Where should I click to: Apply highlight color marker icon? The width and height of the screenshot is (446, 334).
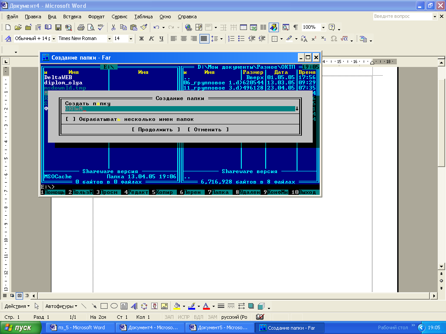(x=290, y=39)
